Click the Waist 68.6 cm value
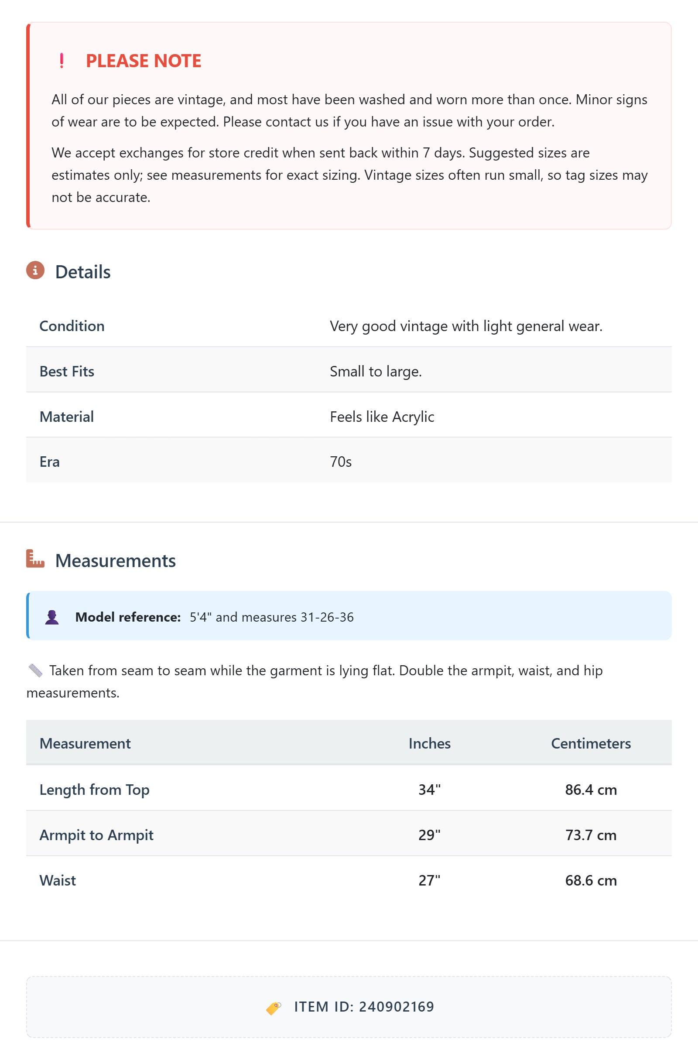 tap(591, 881)
